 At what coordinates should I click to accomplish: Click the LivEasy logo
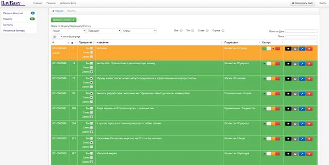click(x=13, y=3)
